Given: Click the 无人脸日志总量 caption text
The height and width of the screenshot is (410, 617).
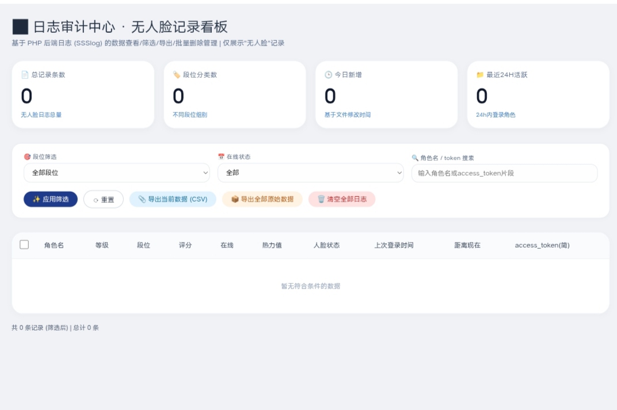Looking at the screenshot, I should 41,115.
